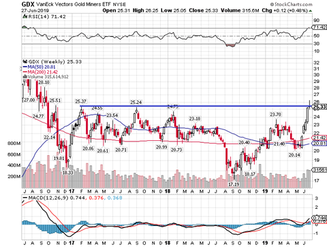Click the 20.14 low annotation
327x247 pixels.
click(294, 155)
